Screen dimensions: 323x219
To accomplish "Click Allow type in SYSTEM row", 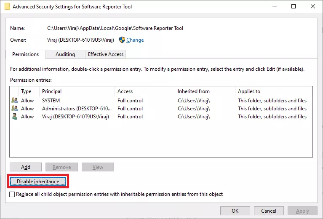I will tap(27, 101).
